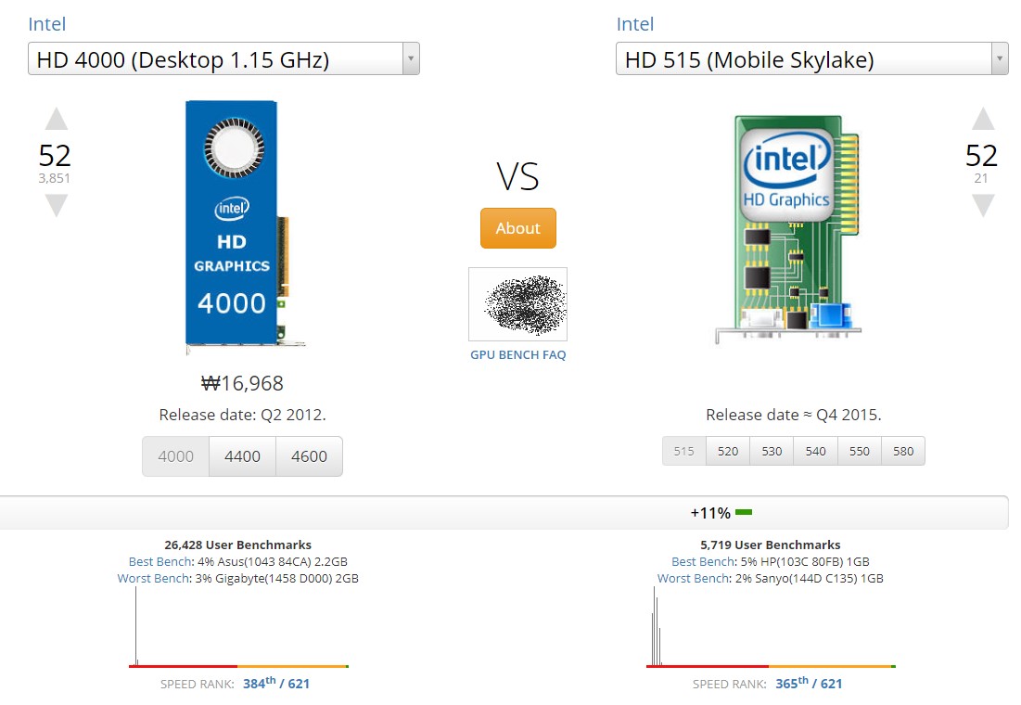This screenshot has height=705, width=1021.
Task: Switch to the 4400 variant
Action: (x=242, y=456)
